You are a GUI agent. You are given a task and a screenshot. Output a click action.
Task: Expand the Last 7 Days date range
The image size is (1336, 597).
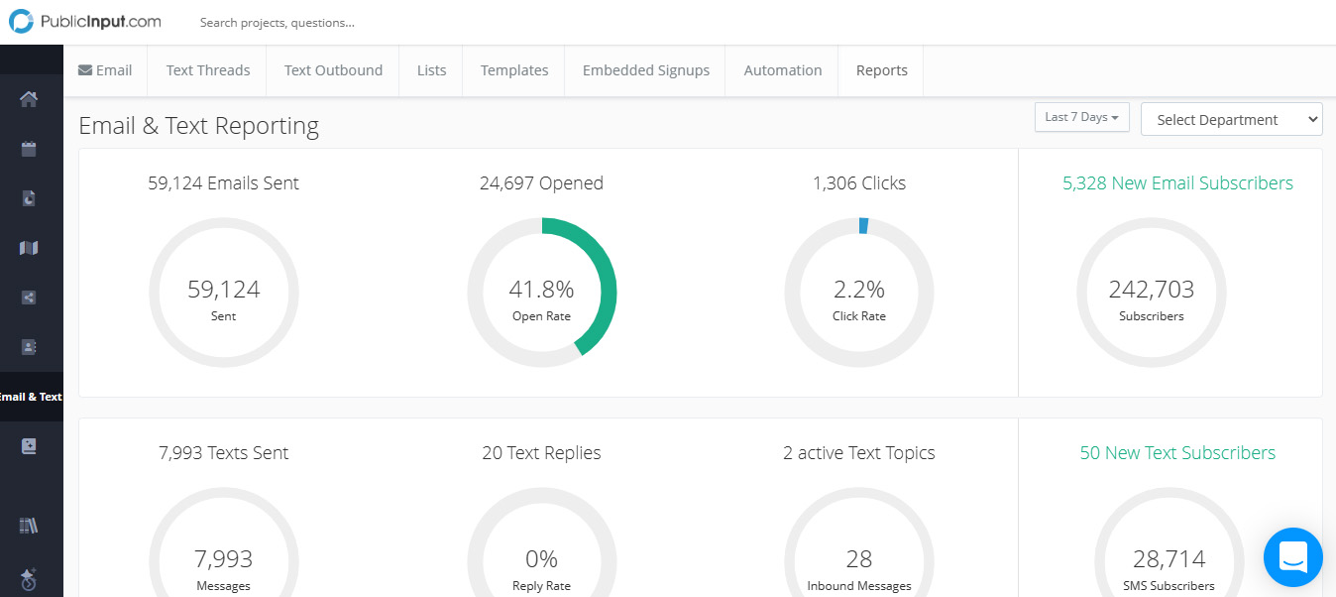(1081, 117)
